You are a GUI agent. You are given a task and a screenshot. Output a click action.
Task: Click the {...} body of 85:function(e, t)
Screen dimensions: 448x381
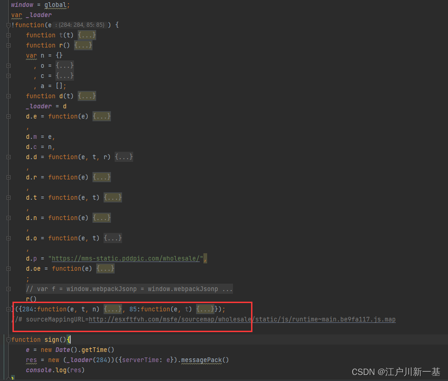(205, 309)
